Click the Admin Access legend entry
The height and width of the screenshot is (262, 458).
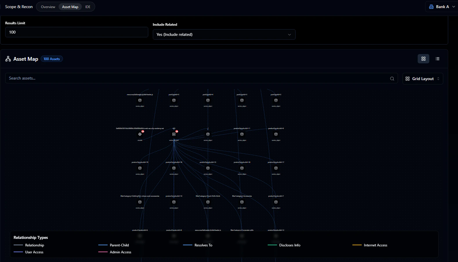(x=115, y=252)
